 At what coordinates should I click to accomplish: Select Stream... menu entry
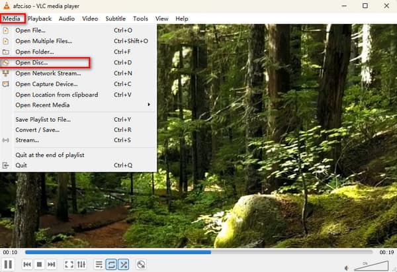tap(78, 140)
